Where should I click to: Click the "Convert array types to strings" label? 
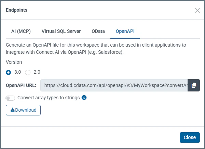(48, 98)
